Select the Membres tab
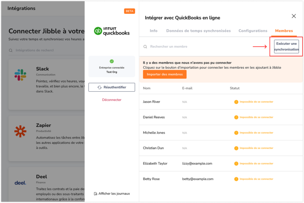304x203 pixels. pos(284,31)
